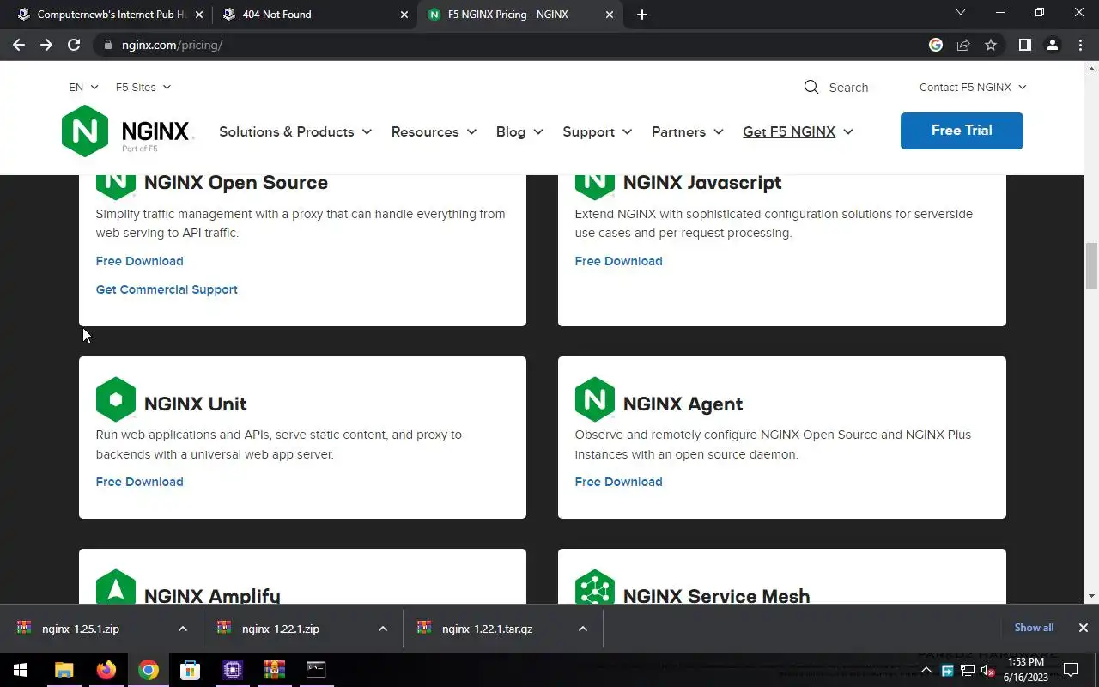The width and height of the screenshot is (1099, 687).
Task: Open the Support menu
Action: tap(598, 131)
